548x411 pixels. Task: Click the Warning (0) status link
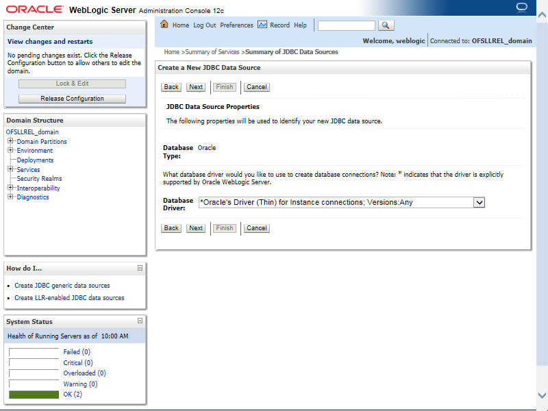click(x=80, y=384)
